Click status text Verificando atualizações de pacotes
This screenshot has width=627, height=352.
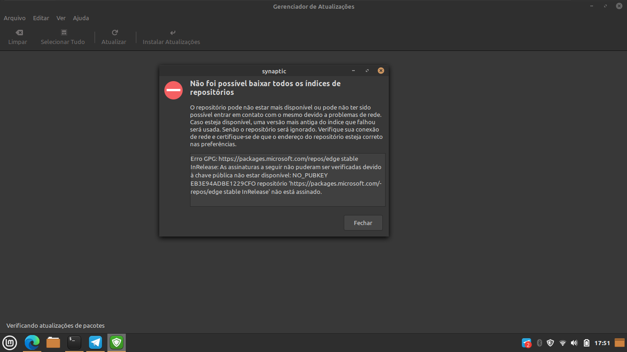[56, 326]
